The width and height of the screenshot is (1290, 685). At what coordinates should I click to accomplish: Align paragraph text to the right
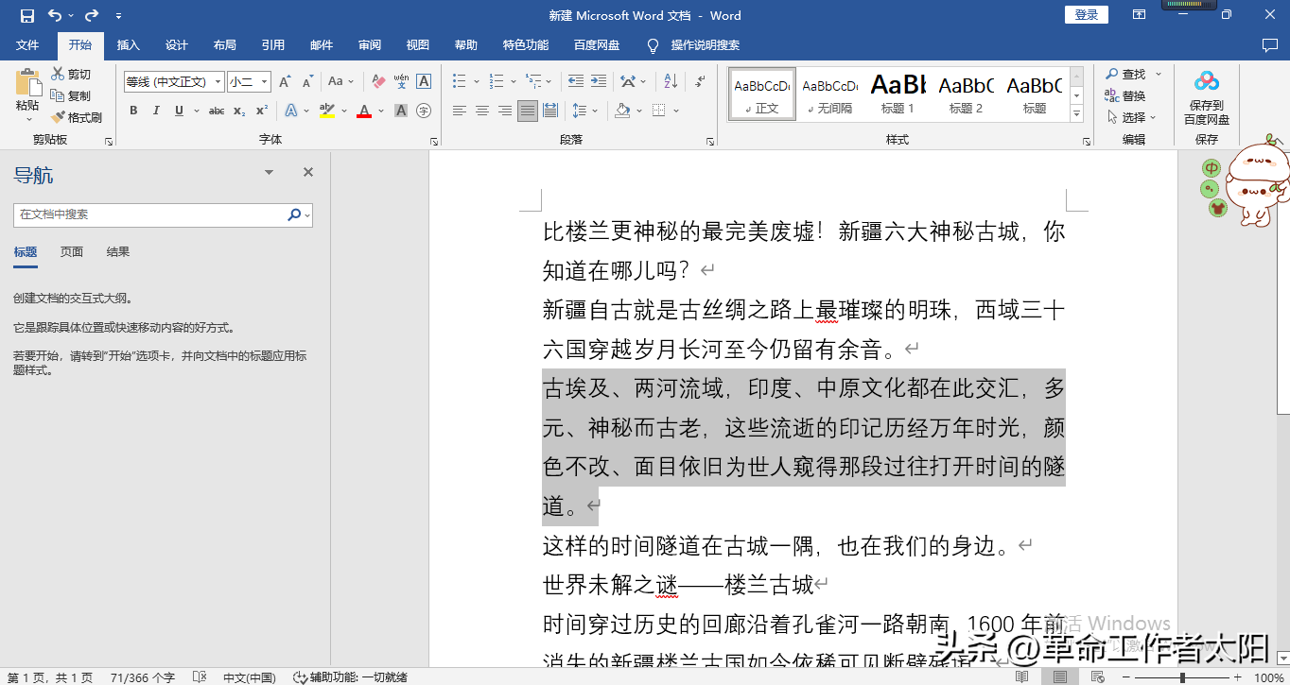click(x=505, y=111)
